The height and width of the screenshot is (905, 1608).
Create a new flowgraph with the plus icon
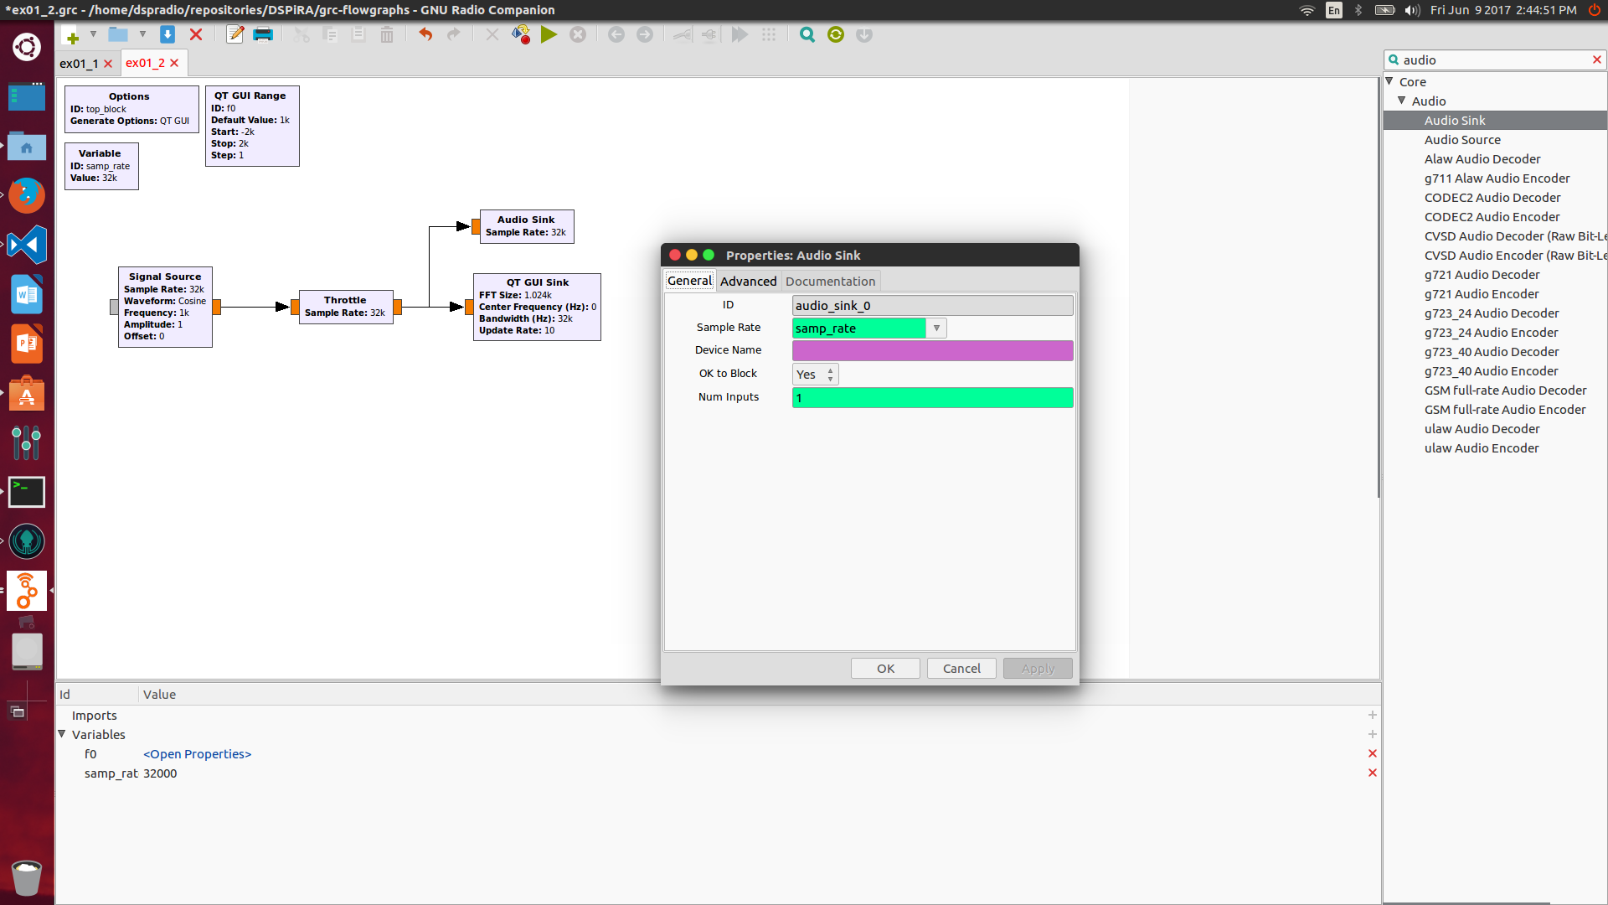click(72, 35)
